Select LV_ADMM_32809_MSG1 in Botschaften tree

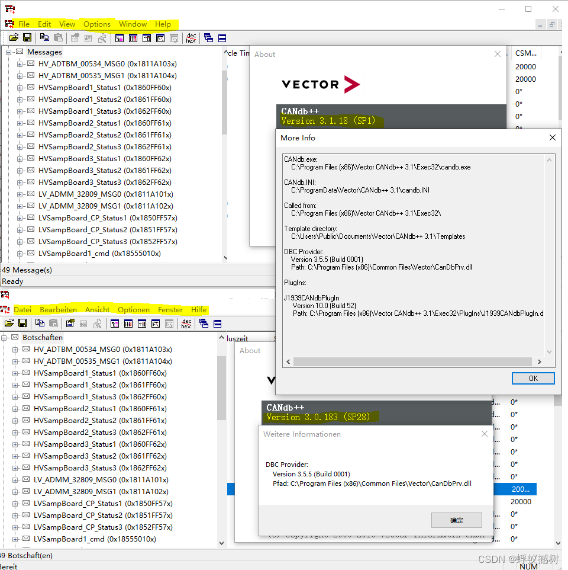pos(101,491)
